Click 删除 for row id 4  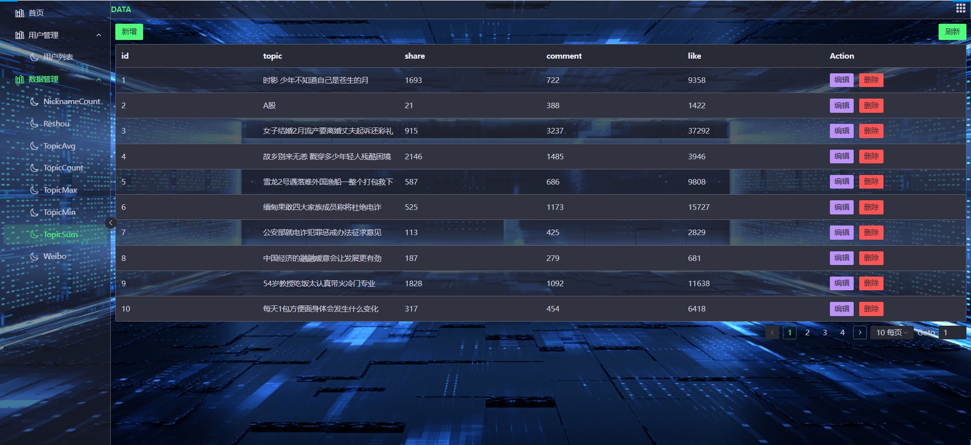coord(871,156)
